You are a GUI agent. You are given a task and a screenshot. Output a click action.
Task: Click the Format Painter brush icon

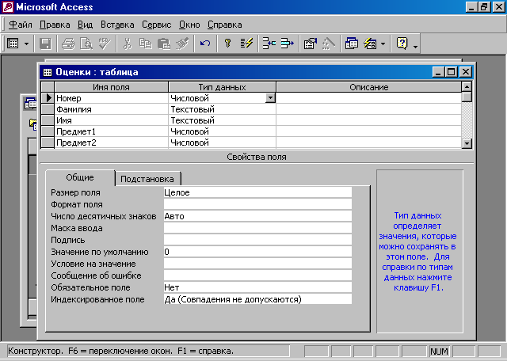pyautogui.click(x=182, y=44)
